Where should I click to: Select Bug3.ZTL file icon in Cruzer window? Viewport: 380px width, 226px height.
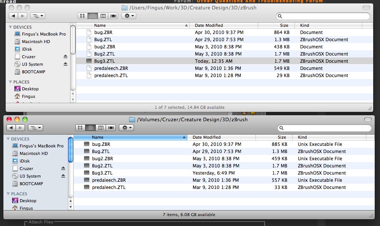[87, 173]
